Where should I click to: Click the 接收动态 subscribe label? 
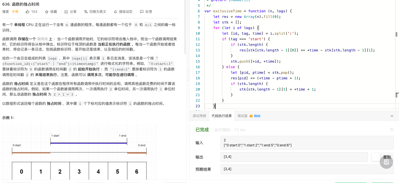[x=126, y=12]
